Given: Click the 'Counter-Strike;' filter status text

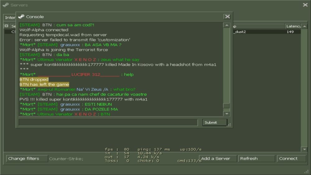Looking at the screenshot, I should 66,159.
